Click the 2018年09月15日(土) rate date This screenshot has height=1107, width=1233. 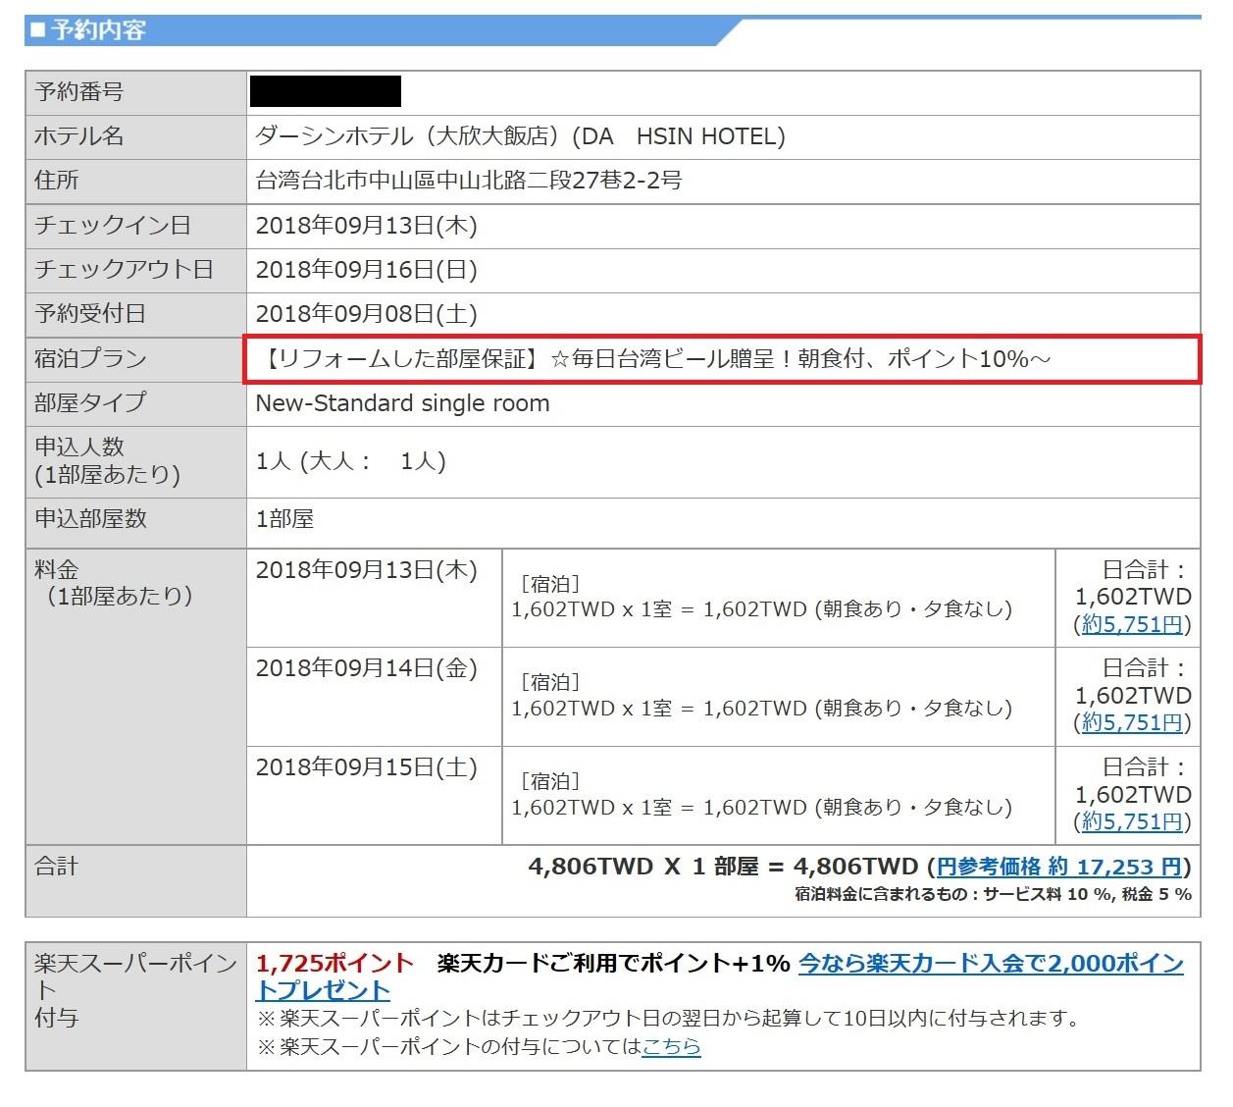coord(366,767)
